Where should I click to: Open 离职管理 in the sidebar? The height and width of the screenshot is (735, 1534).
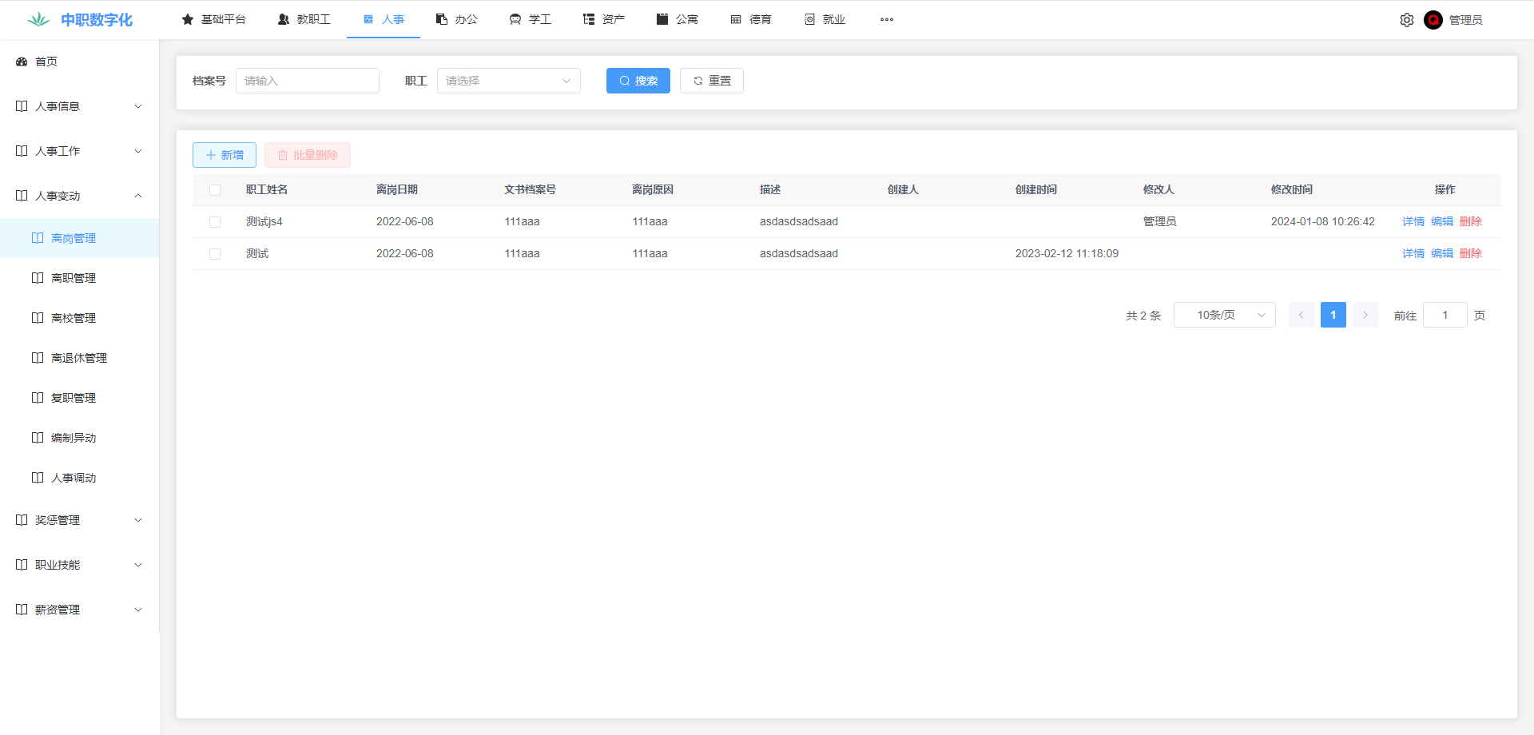[x=74, y=278]
